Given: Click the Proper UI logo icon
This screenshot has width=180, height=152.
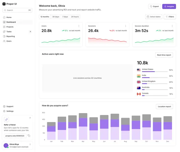Looking at the screenshot, I should (4, 4).
